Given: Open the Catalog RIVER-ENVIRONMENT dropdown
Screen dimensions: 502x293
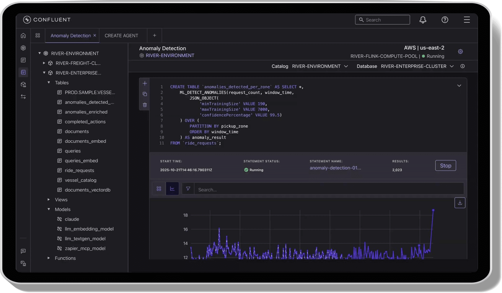Looking at the screenshot, I should click(320, 66).
